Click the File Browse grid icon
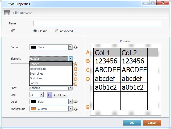Image resolution: width=171 pixels, height=129 pixels. tap(7, 13)
